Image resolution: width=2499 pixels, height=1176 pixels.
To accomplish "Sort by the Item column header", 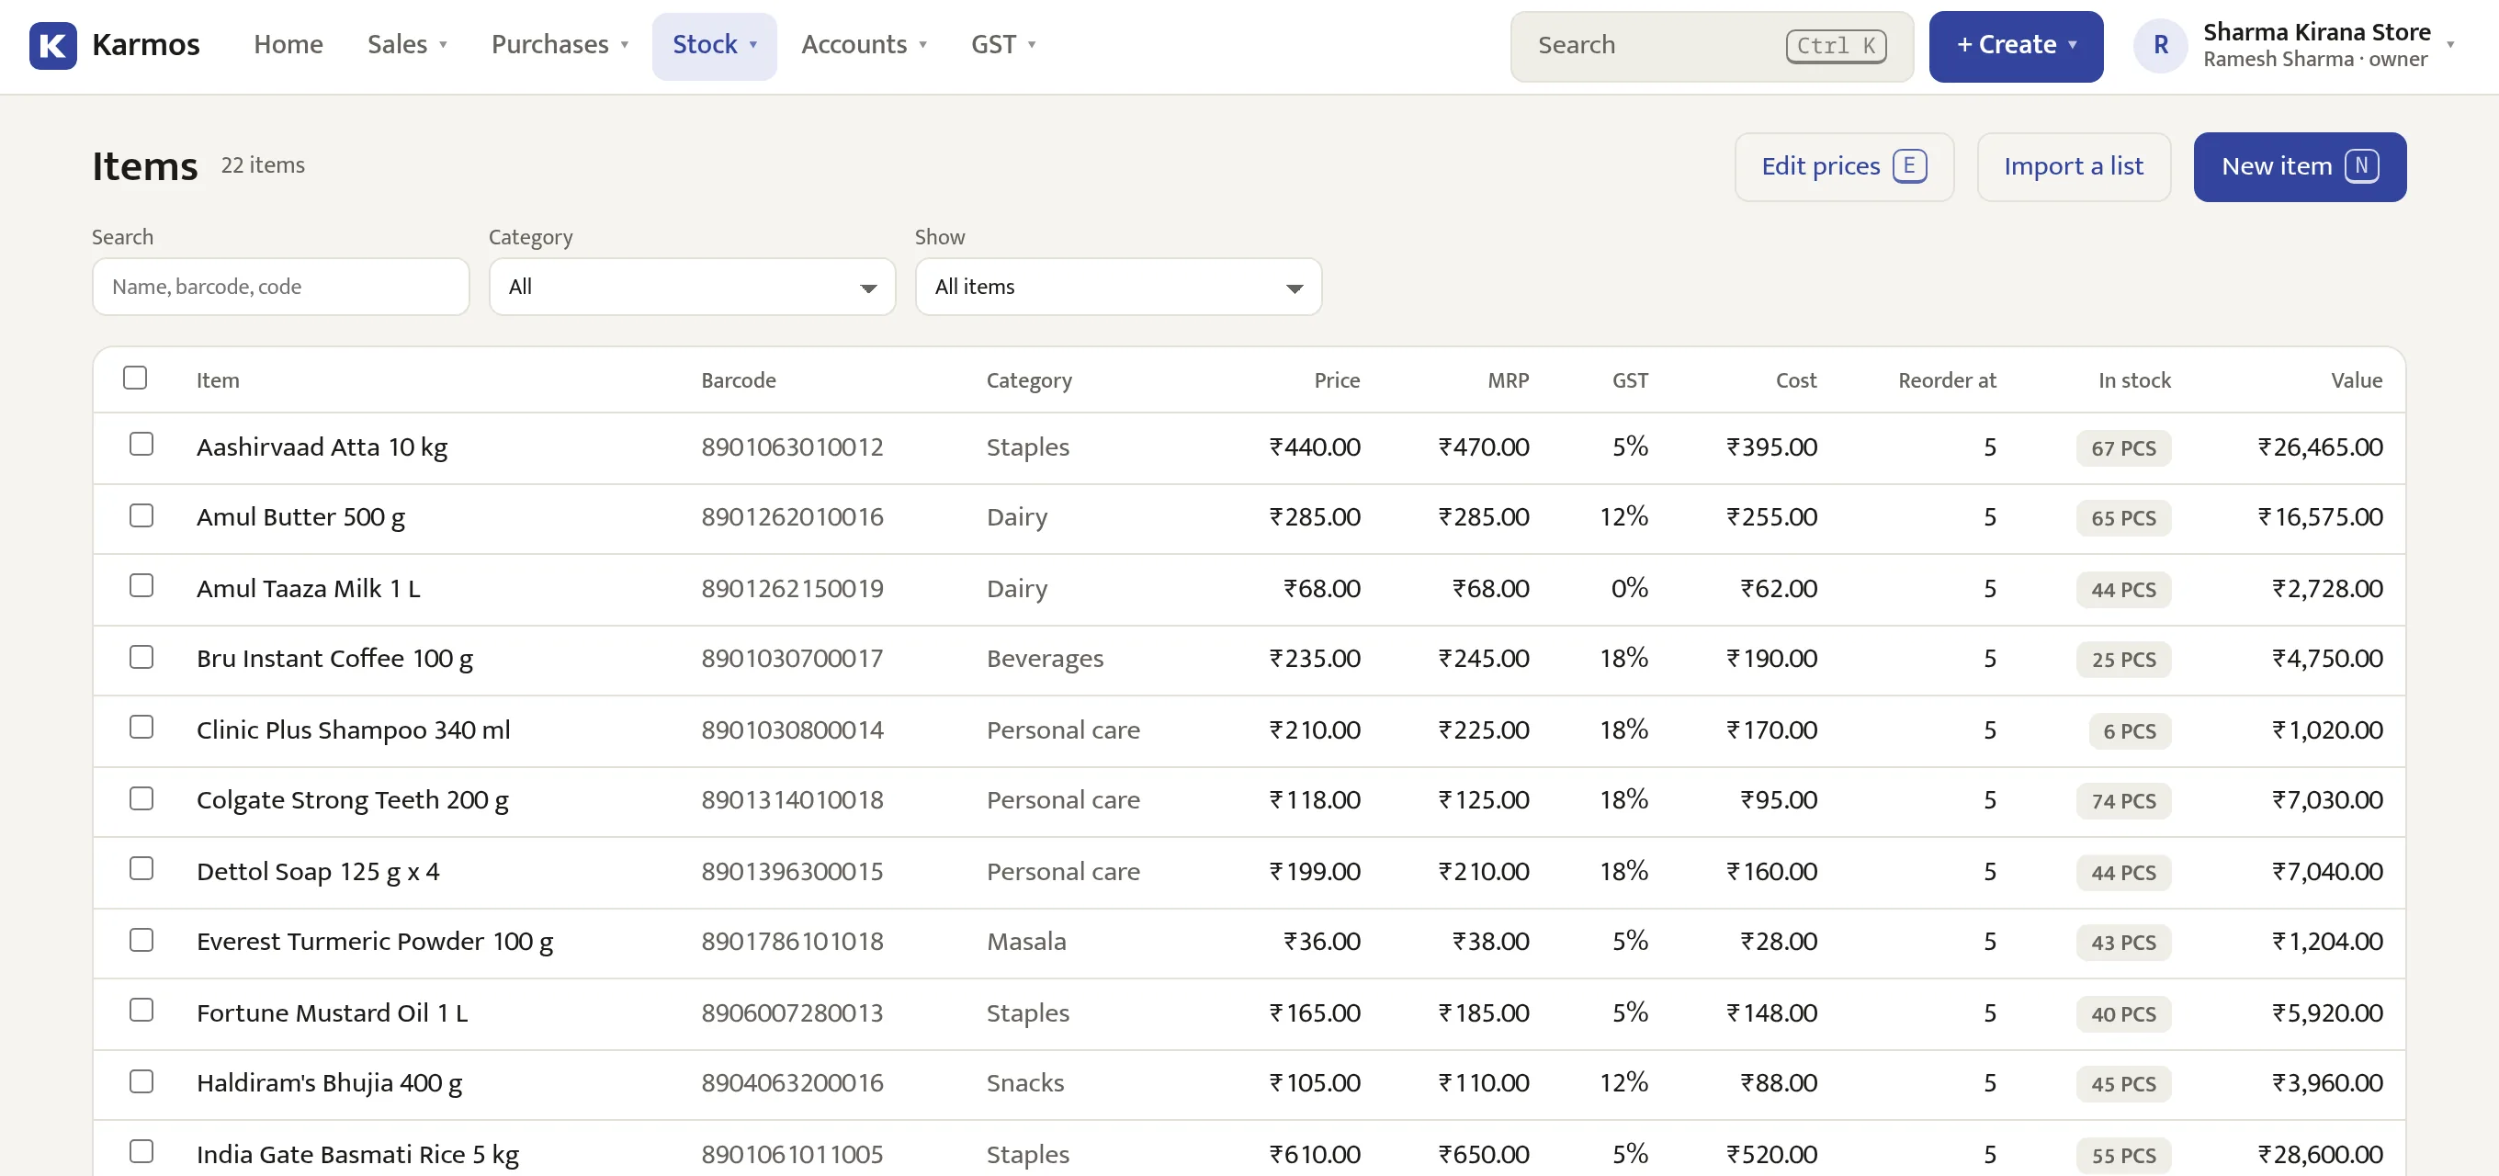I will coord(218,380).
